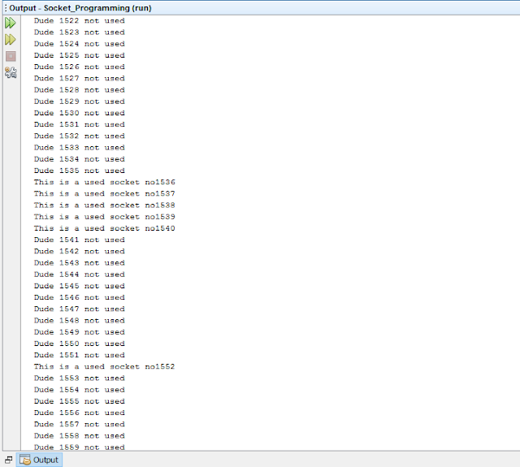Click the green Re-run icon

[11, 23]
